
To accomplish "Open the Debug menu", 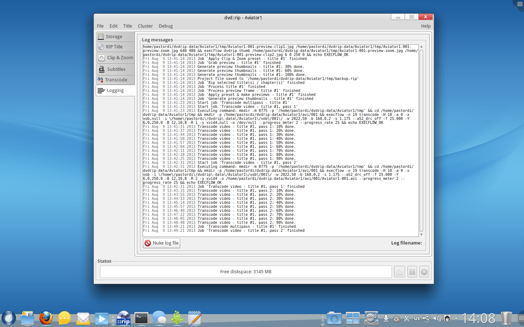I will pos(166,26).
